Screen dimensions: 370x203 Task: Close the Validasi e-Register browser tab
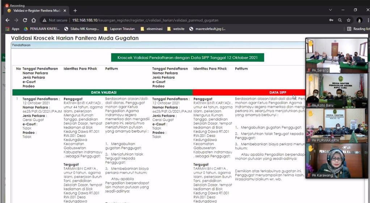pos(65,10)
